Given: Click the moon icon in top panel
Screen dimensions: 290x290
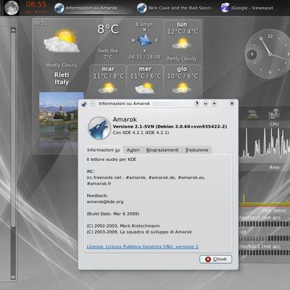Looking at the screenshot, I should (12, 8).
